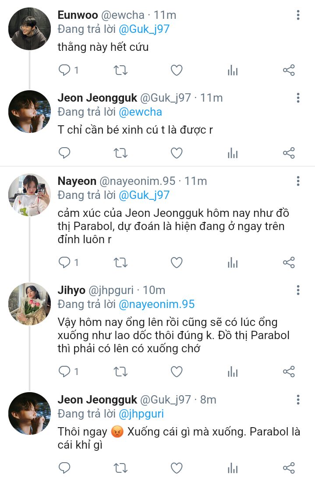Image resolution: width=315 pixels, height=478 pixels.
Task: Reply to Eunwoo's tweet "thằng này hết cứu"
Action: pos(64,70)
